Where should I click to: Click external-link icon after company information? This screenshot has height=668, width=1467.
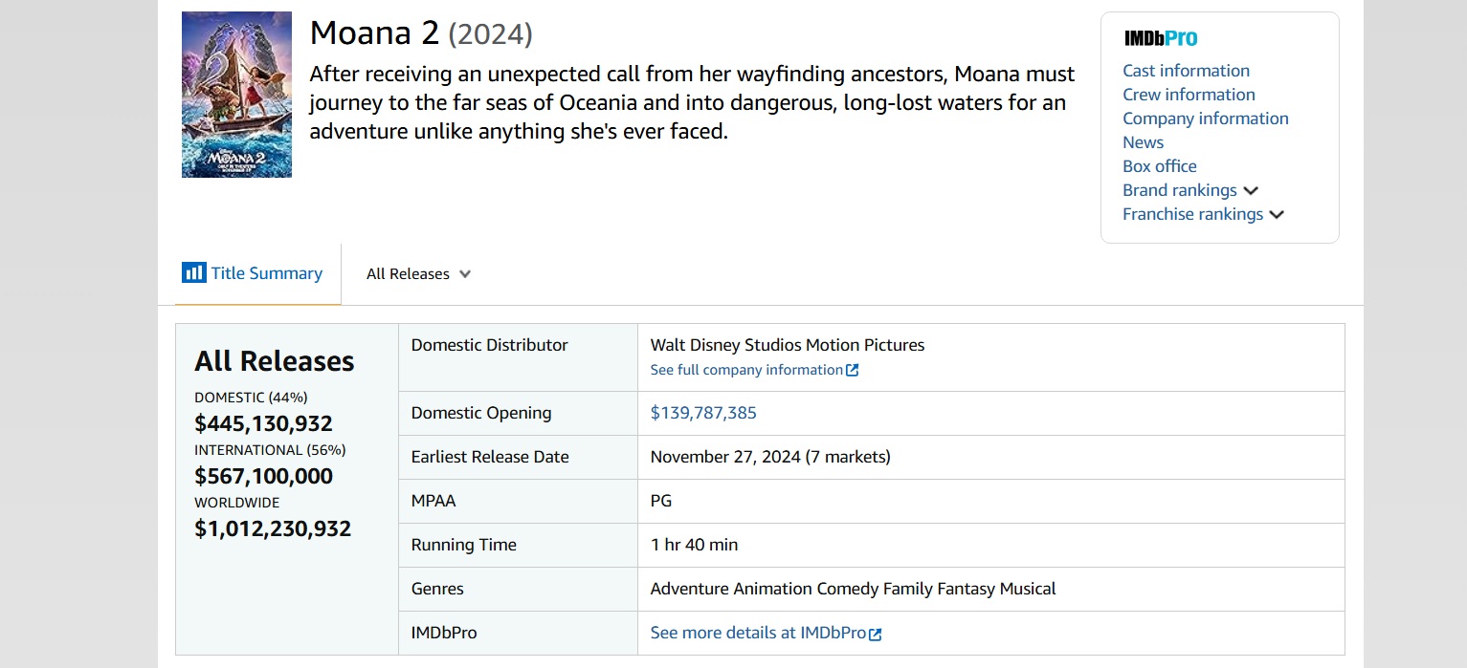point(853,371)
